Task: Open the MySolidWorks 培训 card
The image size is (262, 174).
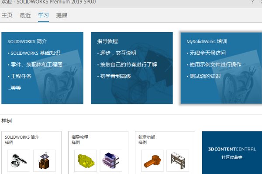Action: point(221,68)
